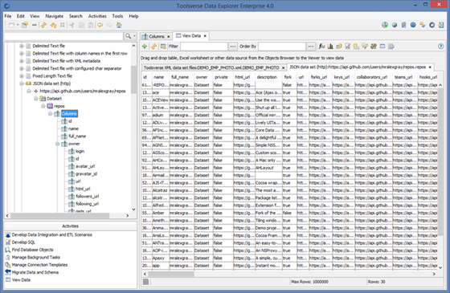Open the Find Database Objects activity

point(32,250)
